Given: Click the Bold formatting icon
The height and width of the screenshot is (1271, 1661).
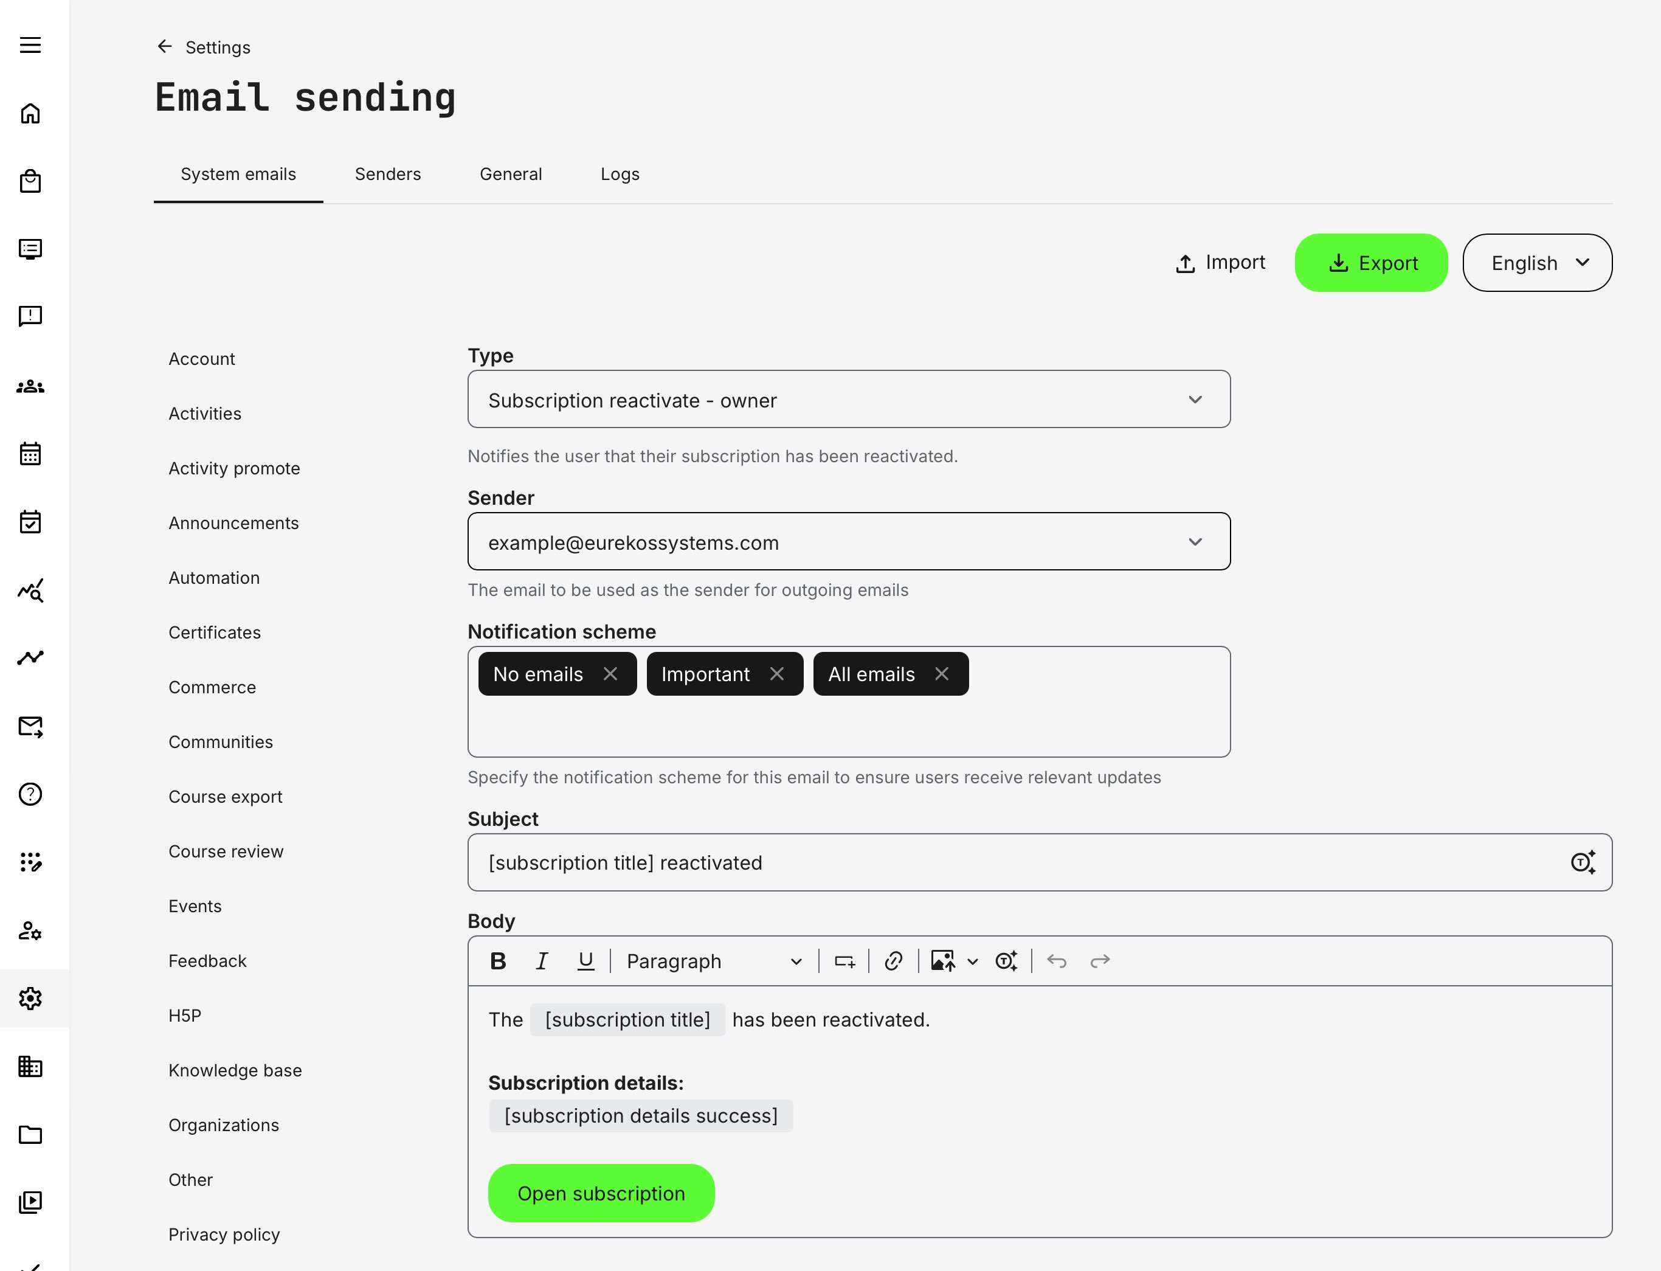Looking at the screenshot, I should pos(498,961).
